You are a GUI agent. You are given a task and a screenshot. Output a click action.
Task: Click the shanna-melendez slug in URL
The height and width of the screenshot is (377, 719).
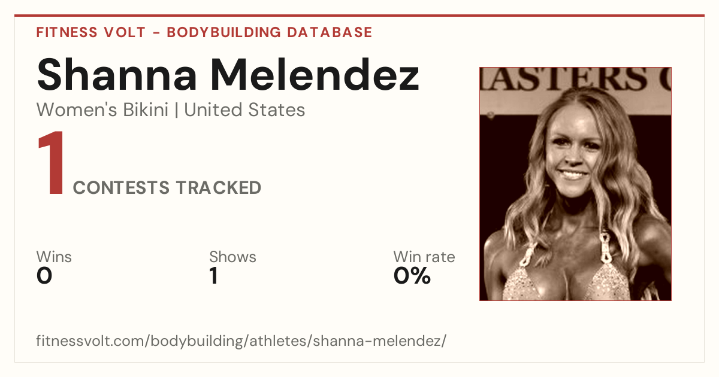click(x=380, y=342)
